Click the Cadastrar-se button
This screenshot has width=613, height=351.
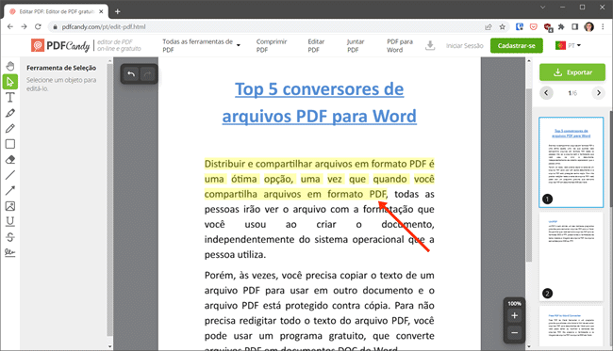tap(517, 45)
